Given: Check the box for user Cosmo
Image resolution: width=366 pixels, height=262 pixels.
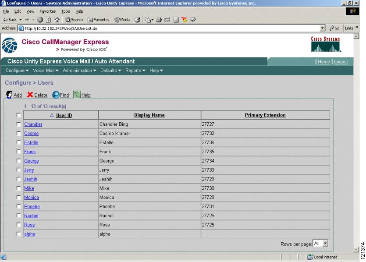Looking at the screenshot, I should tap(19, 133).
